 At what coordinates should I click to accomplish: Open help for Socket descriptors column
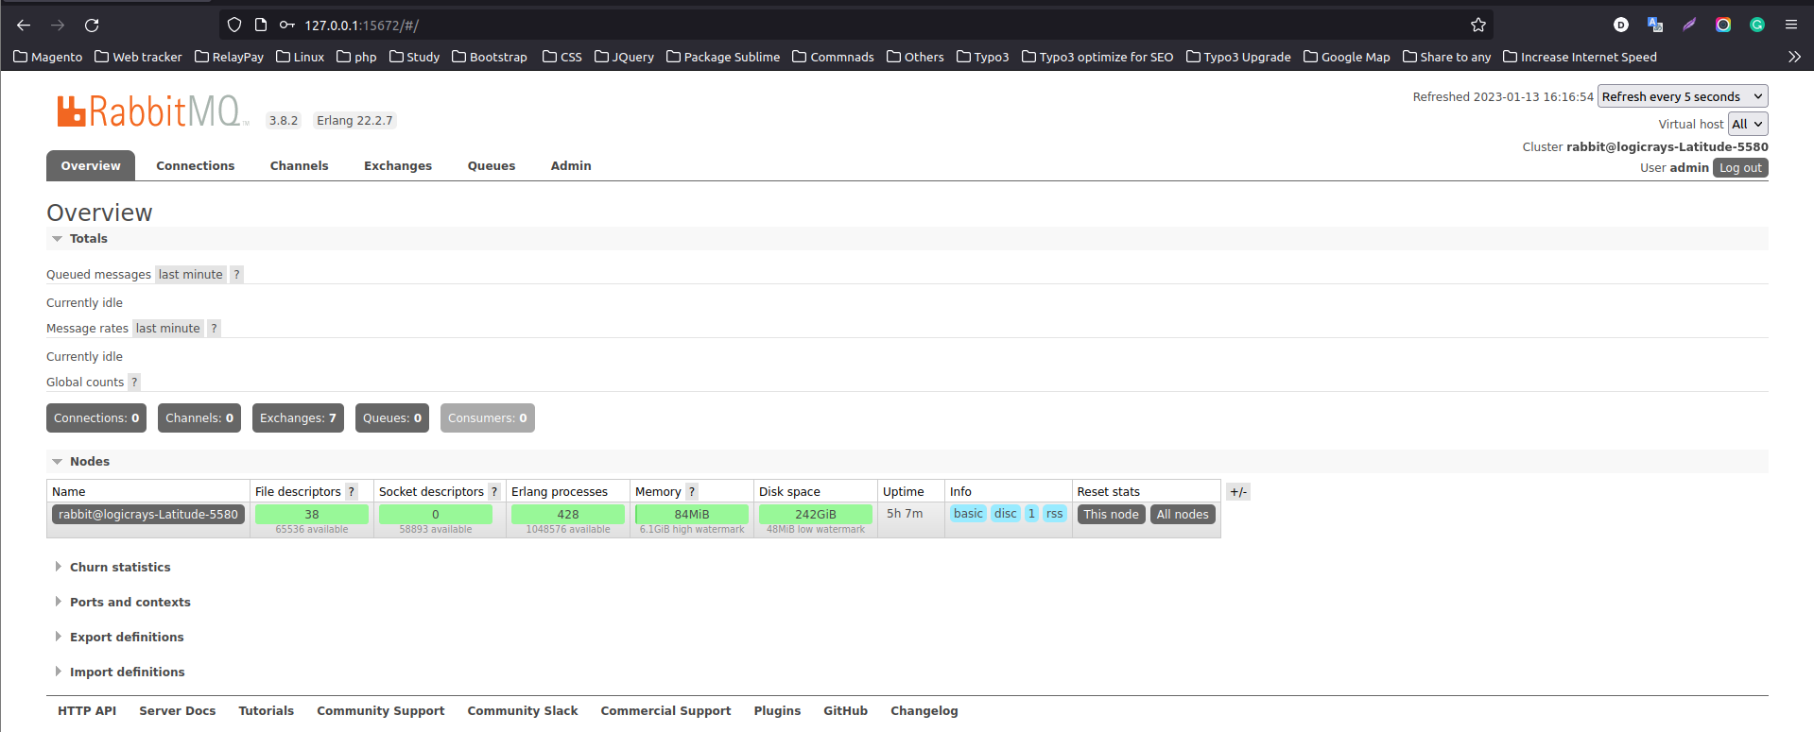[494, 492]
